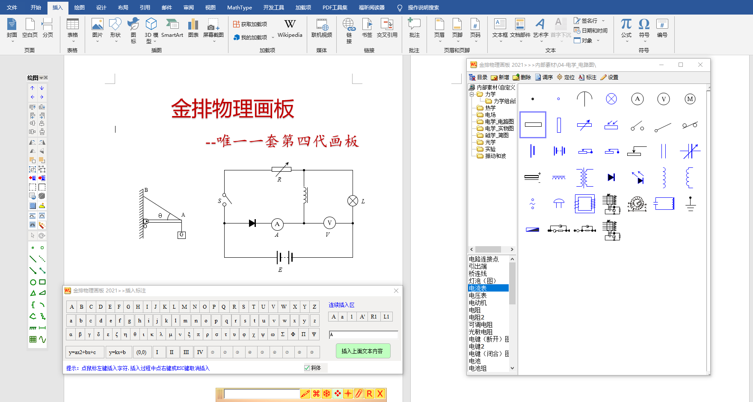Click the nudge up arrow in drawing toolbar
Screen dimensions: 753x402
point(33,88)
